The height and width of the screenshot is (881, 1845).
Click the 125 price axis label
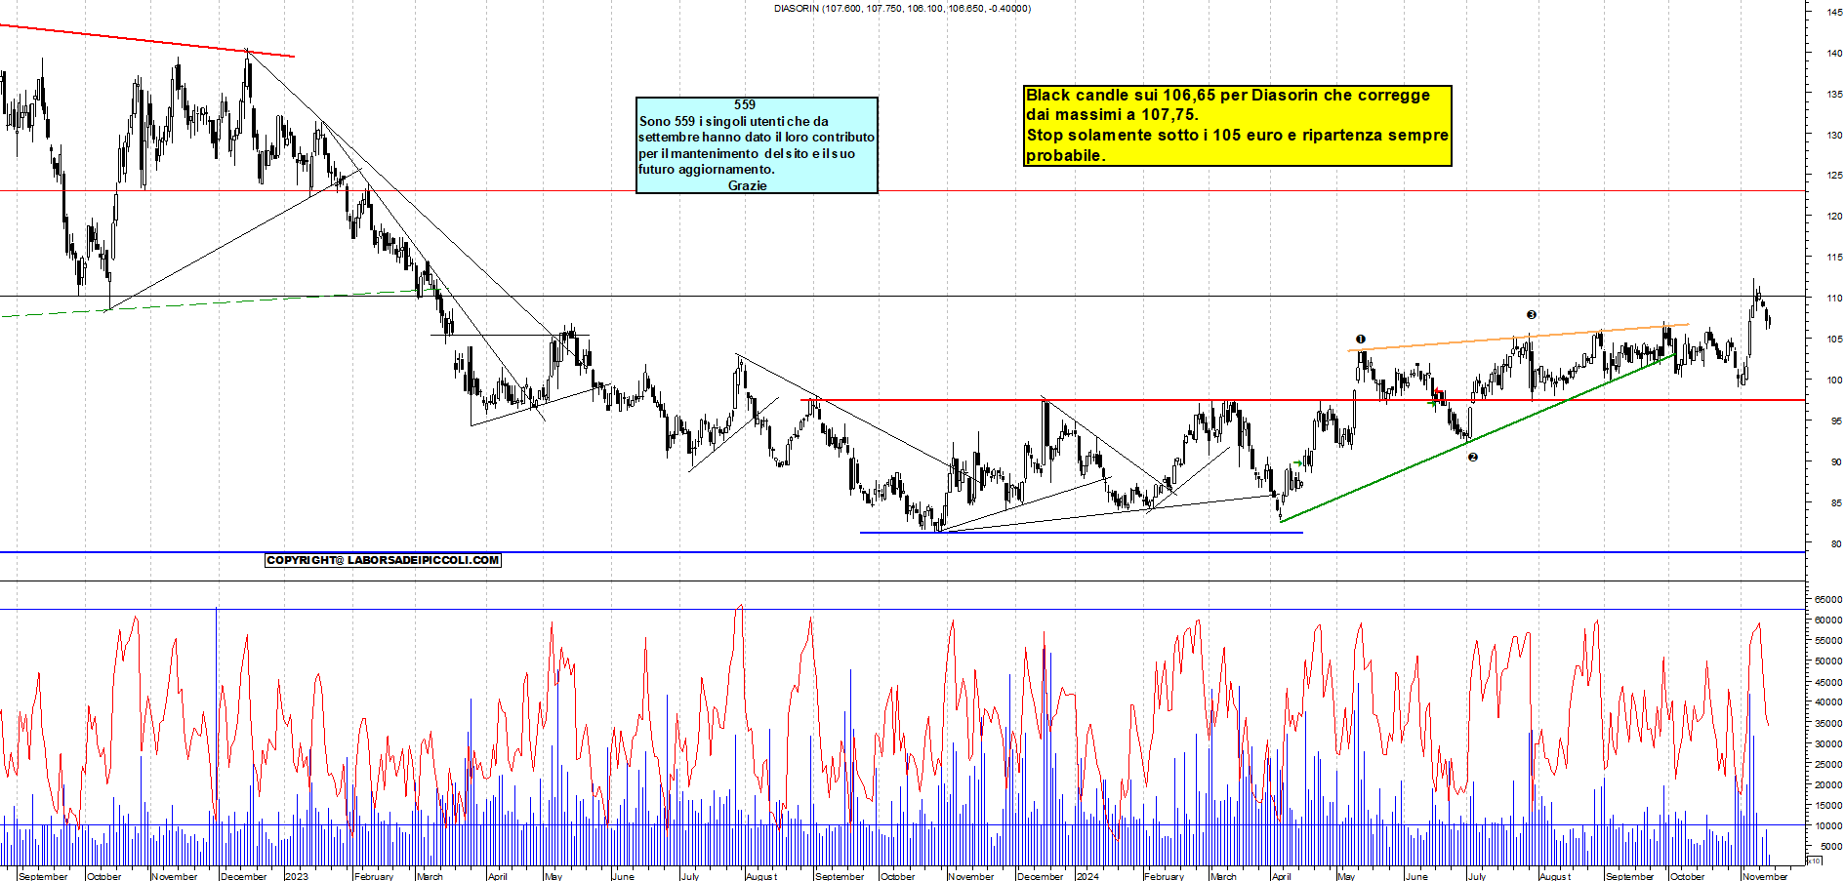(x=1835, y=176)
